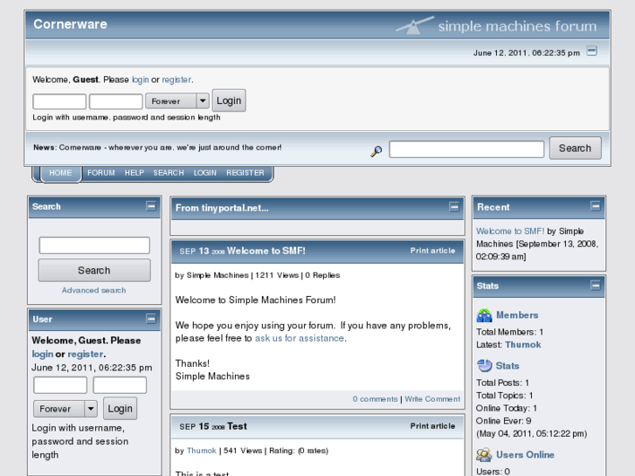Image resolution: width=635 pixels, height=476 pixels.
Task: Collapse the Stats block
Action: (595, 286)
